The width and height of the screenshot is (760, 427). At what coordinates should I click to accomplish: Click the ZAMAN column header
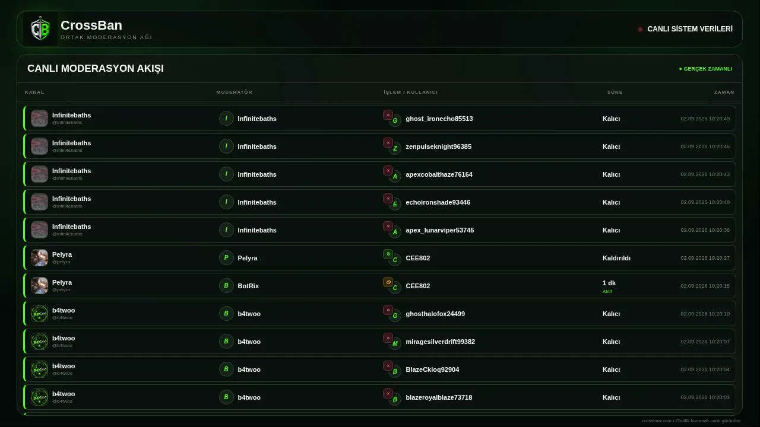coord(724,93)
